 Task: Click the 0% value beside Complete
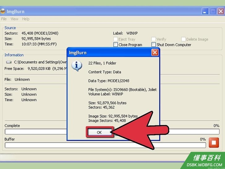(216, 126)
